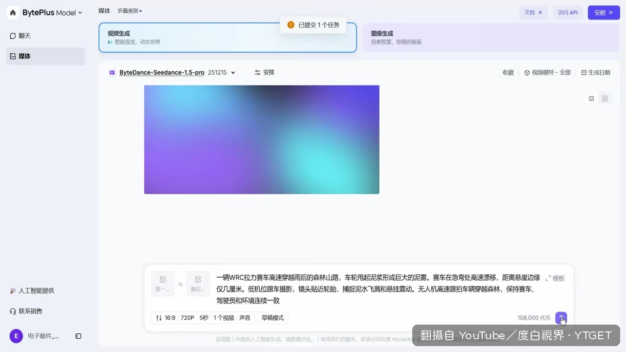626x352 pixels.
Task: Click the E user avatar
Action: pyautogui.click(x=16, y=336)
